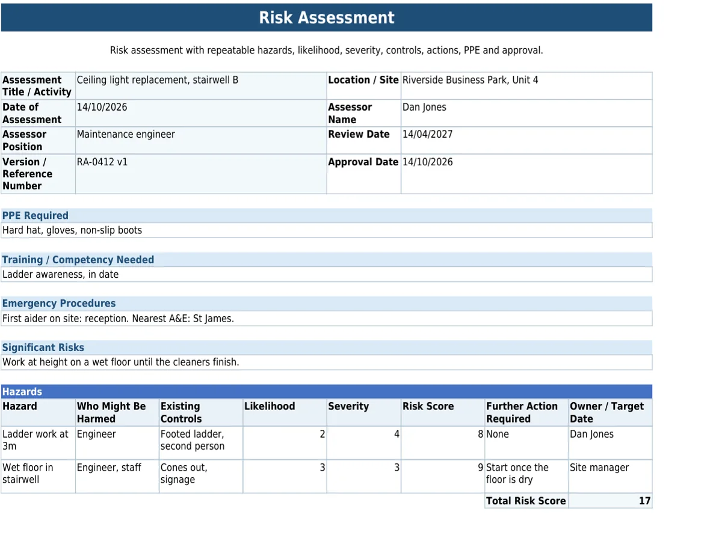Viewport: 722px width, 541px height.
Task: Click the 'Assessor Name' label
Action: pyautogui.click(x=363, y=113)
